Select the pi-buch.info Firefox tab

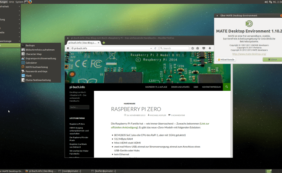pos(84,43)
